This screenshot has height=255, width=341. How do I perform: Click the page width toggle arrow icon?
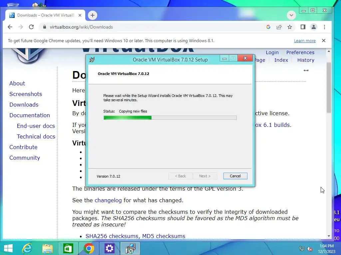[x=306, y=70]
